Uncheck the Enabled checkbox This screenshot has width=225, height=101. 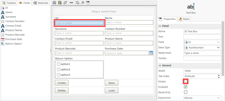point(186,87)
